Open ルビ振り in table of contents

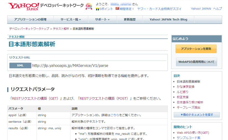[182, 92]
